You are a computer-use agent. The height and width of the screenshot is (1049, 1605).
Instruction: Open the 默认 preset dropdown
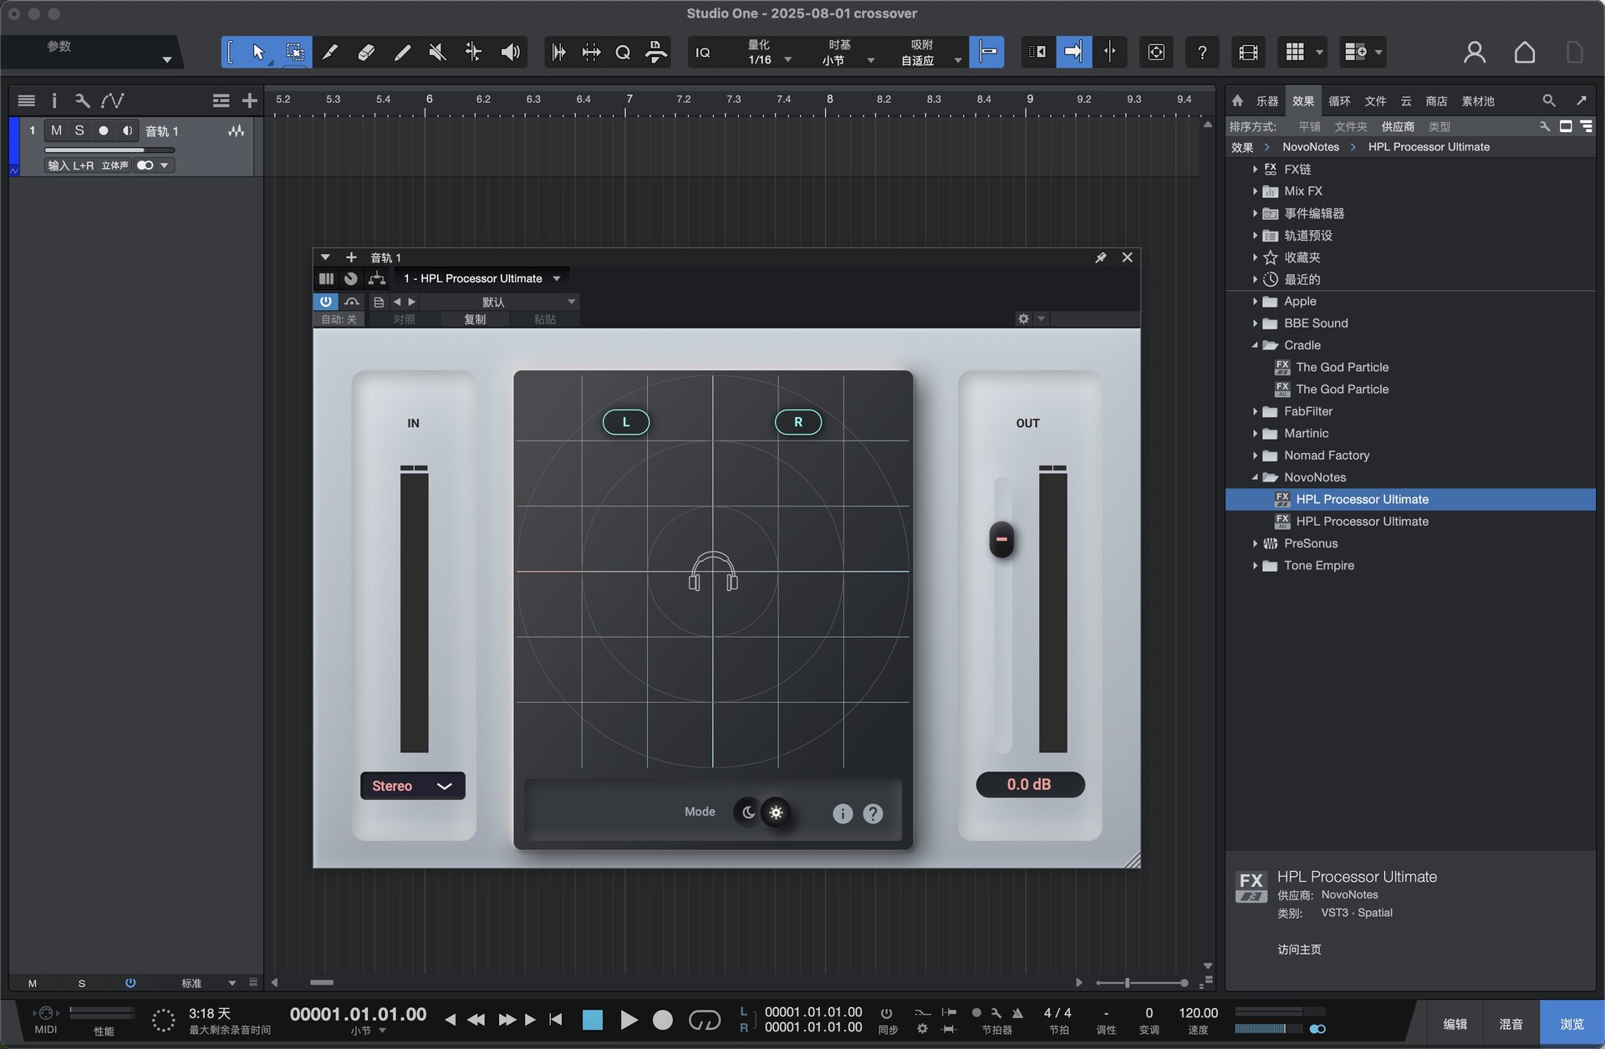(x=499, y=302)
